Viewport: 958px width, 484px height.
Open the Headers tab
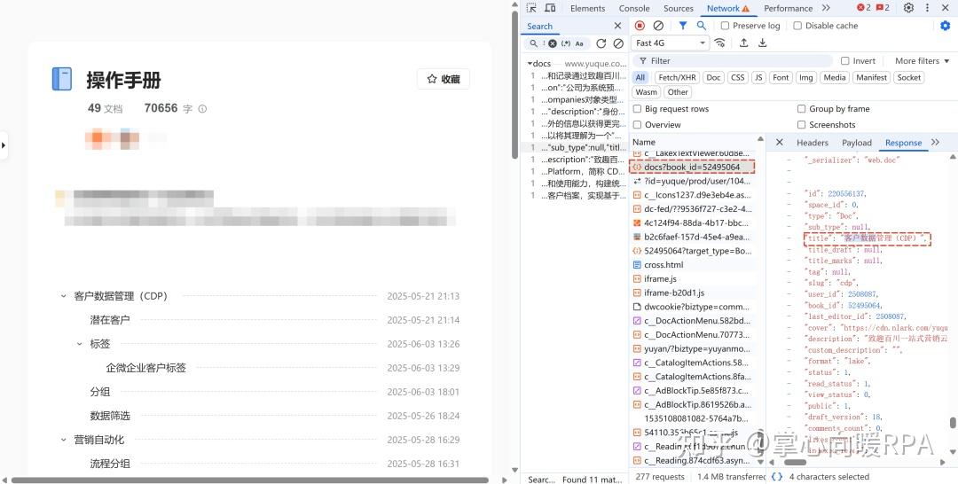coord(812,142)
